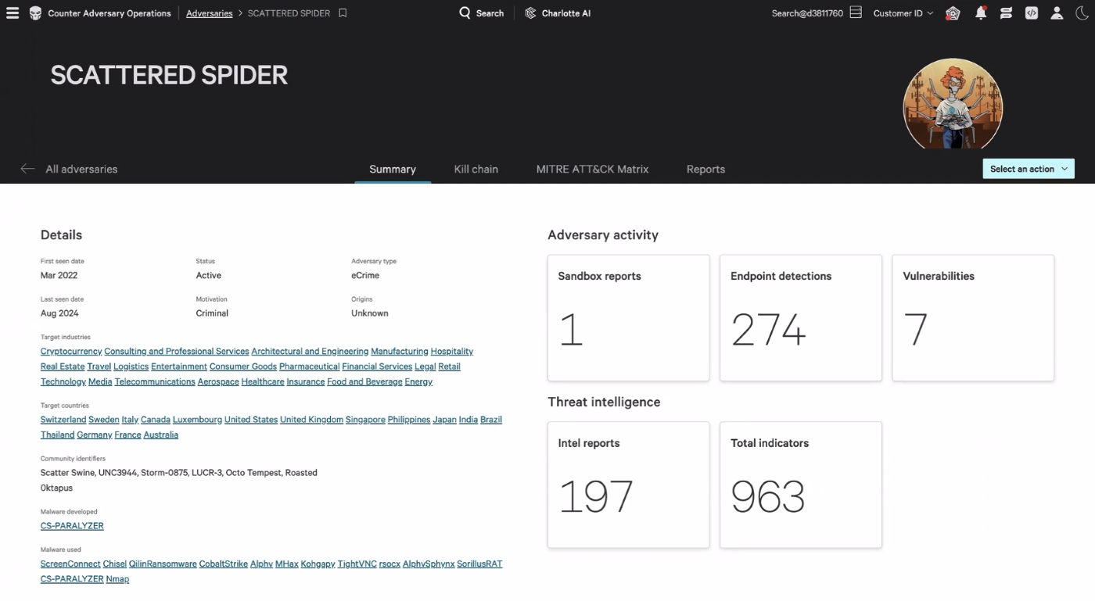
Task: Open CS-PARALYZER under Malware developed
Action: tap(72, 526)
